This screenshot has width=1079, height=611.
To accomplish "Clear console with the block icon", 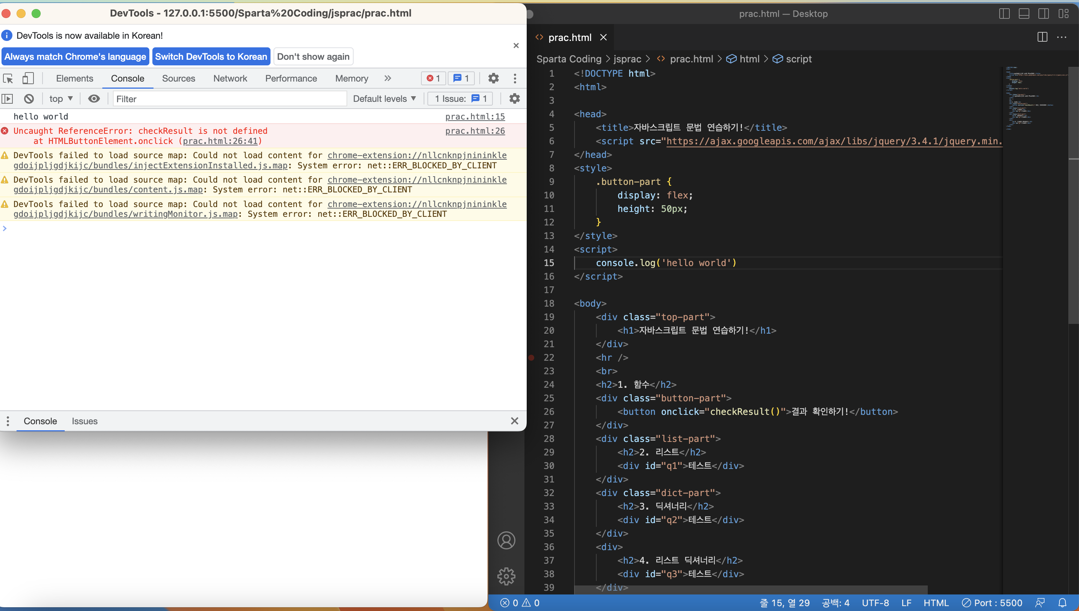I will tap(29, 98).
